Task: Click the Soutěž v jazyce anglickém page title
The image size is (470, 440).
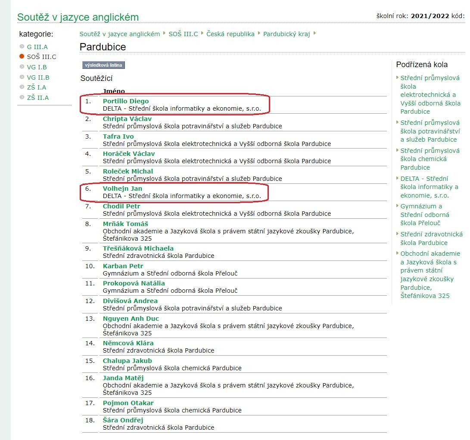Action: [x=78, y=17]
